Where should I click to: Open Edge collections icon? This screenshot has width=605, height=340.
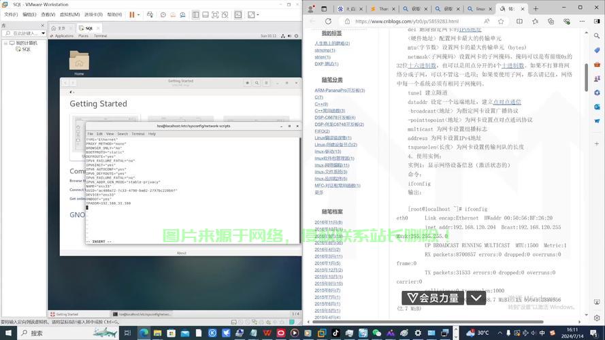point(551,21)
